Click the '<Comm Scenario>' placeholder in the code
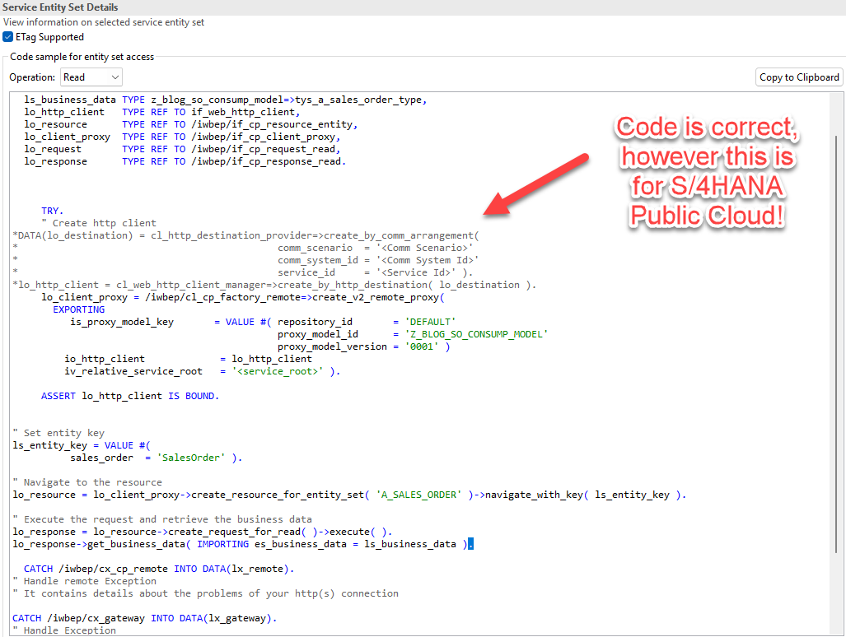This screenshot has width=846, height=637. (x=424, y=248)
